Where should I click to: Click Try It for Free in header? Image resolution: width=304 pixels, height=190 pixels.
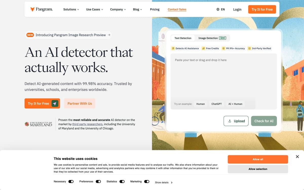(262, 9)
